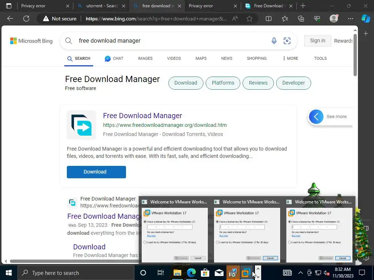Select the MAPS search tab
The width and height of the screenshot is (374, 280).
click(201, 59)
